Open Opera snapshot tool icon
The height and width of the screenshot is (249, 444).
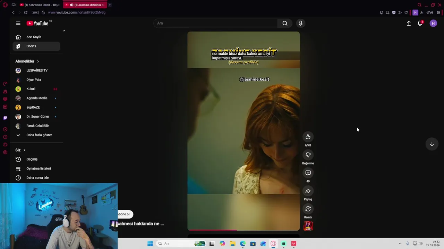tap(387, 12)
